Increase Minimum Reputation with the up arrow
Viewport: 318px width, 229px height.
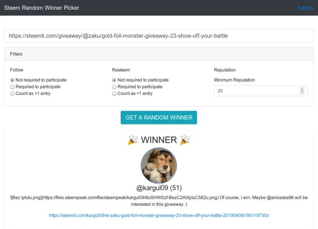[x=302, y=89]
